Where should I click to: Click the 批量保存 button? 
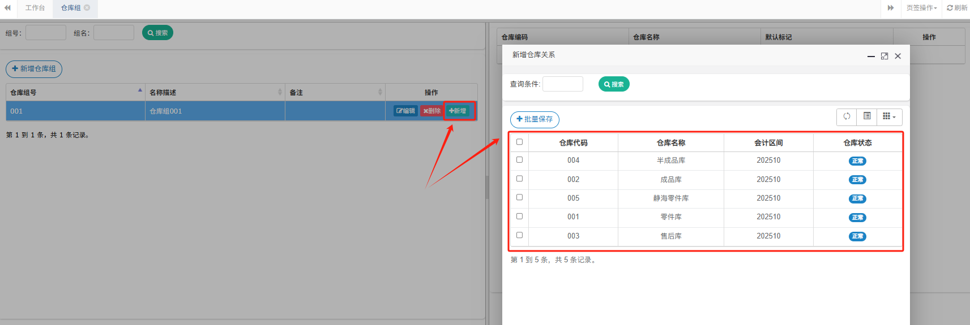tap(535, 119)
